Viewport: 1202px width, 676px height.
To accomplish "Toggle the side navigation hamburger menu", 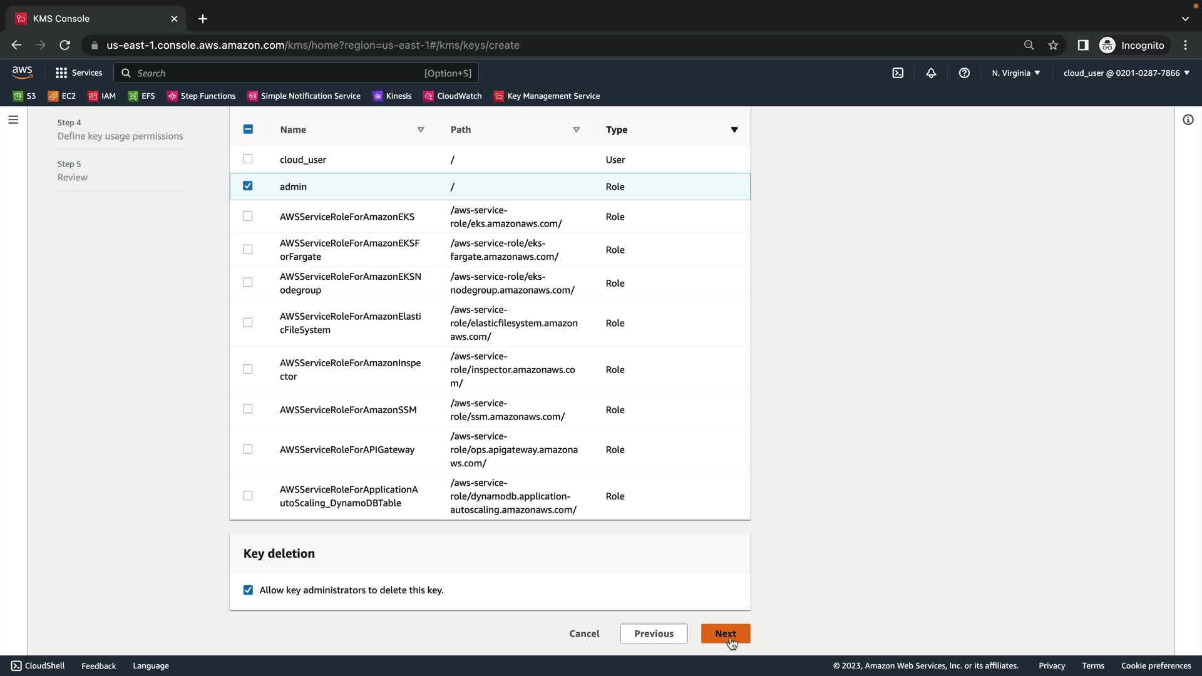I will coord(13,120).
